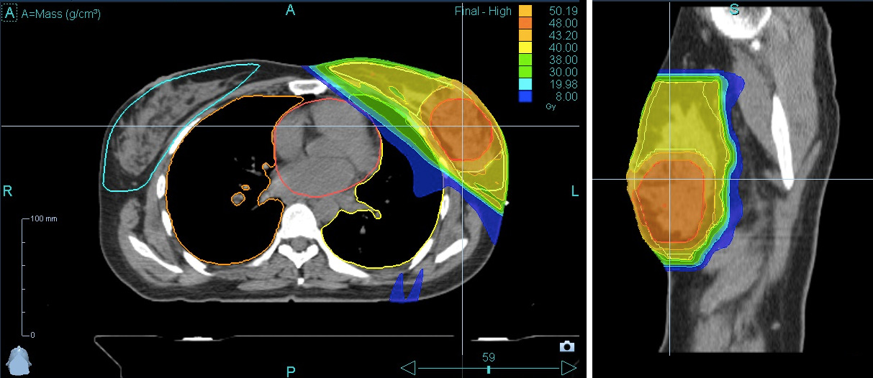Click the slice number 59
This screenshot has height=378, width=873.
tap(489, 357)
